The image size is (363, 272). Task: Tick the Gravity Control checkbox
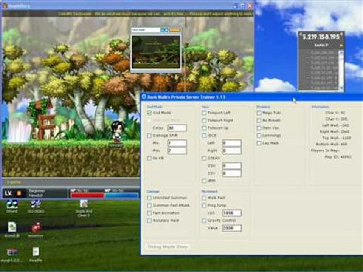tap(204, 220)
